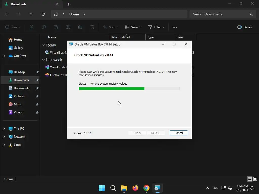Select the Firefox Installer file
Viewport: 259px width, 194px height.
(x=56, y=75)
